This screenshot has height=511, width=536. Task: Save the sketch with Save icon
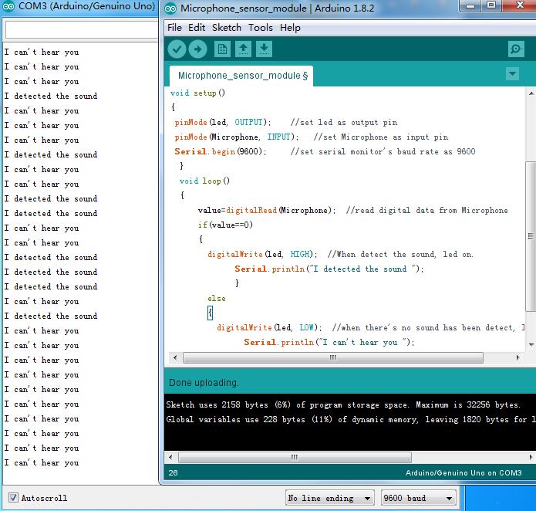pyautogui.click(x=264, y=49)
